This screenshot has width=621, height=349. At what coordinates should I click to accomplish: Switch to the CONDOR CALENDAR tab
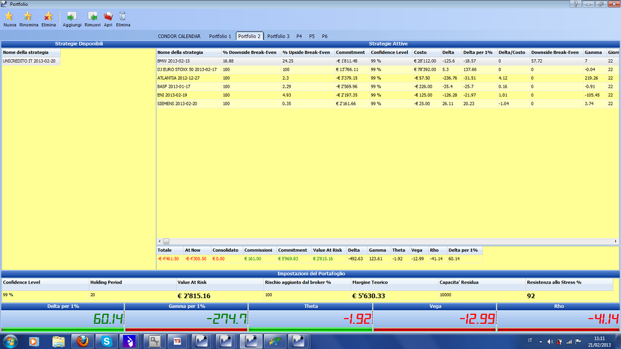[179, 36]
